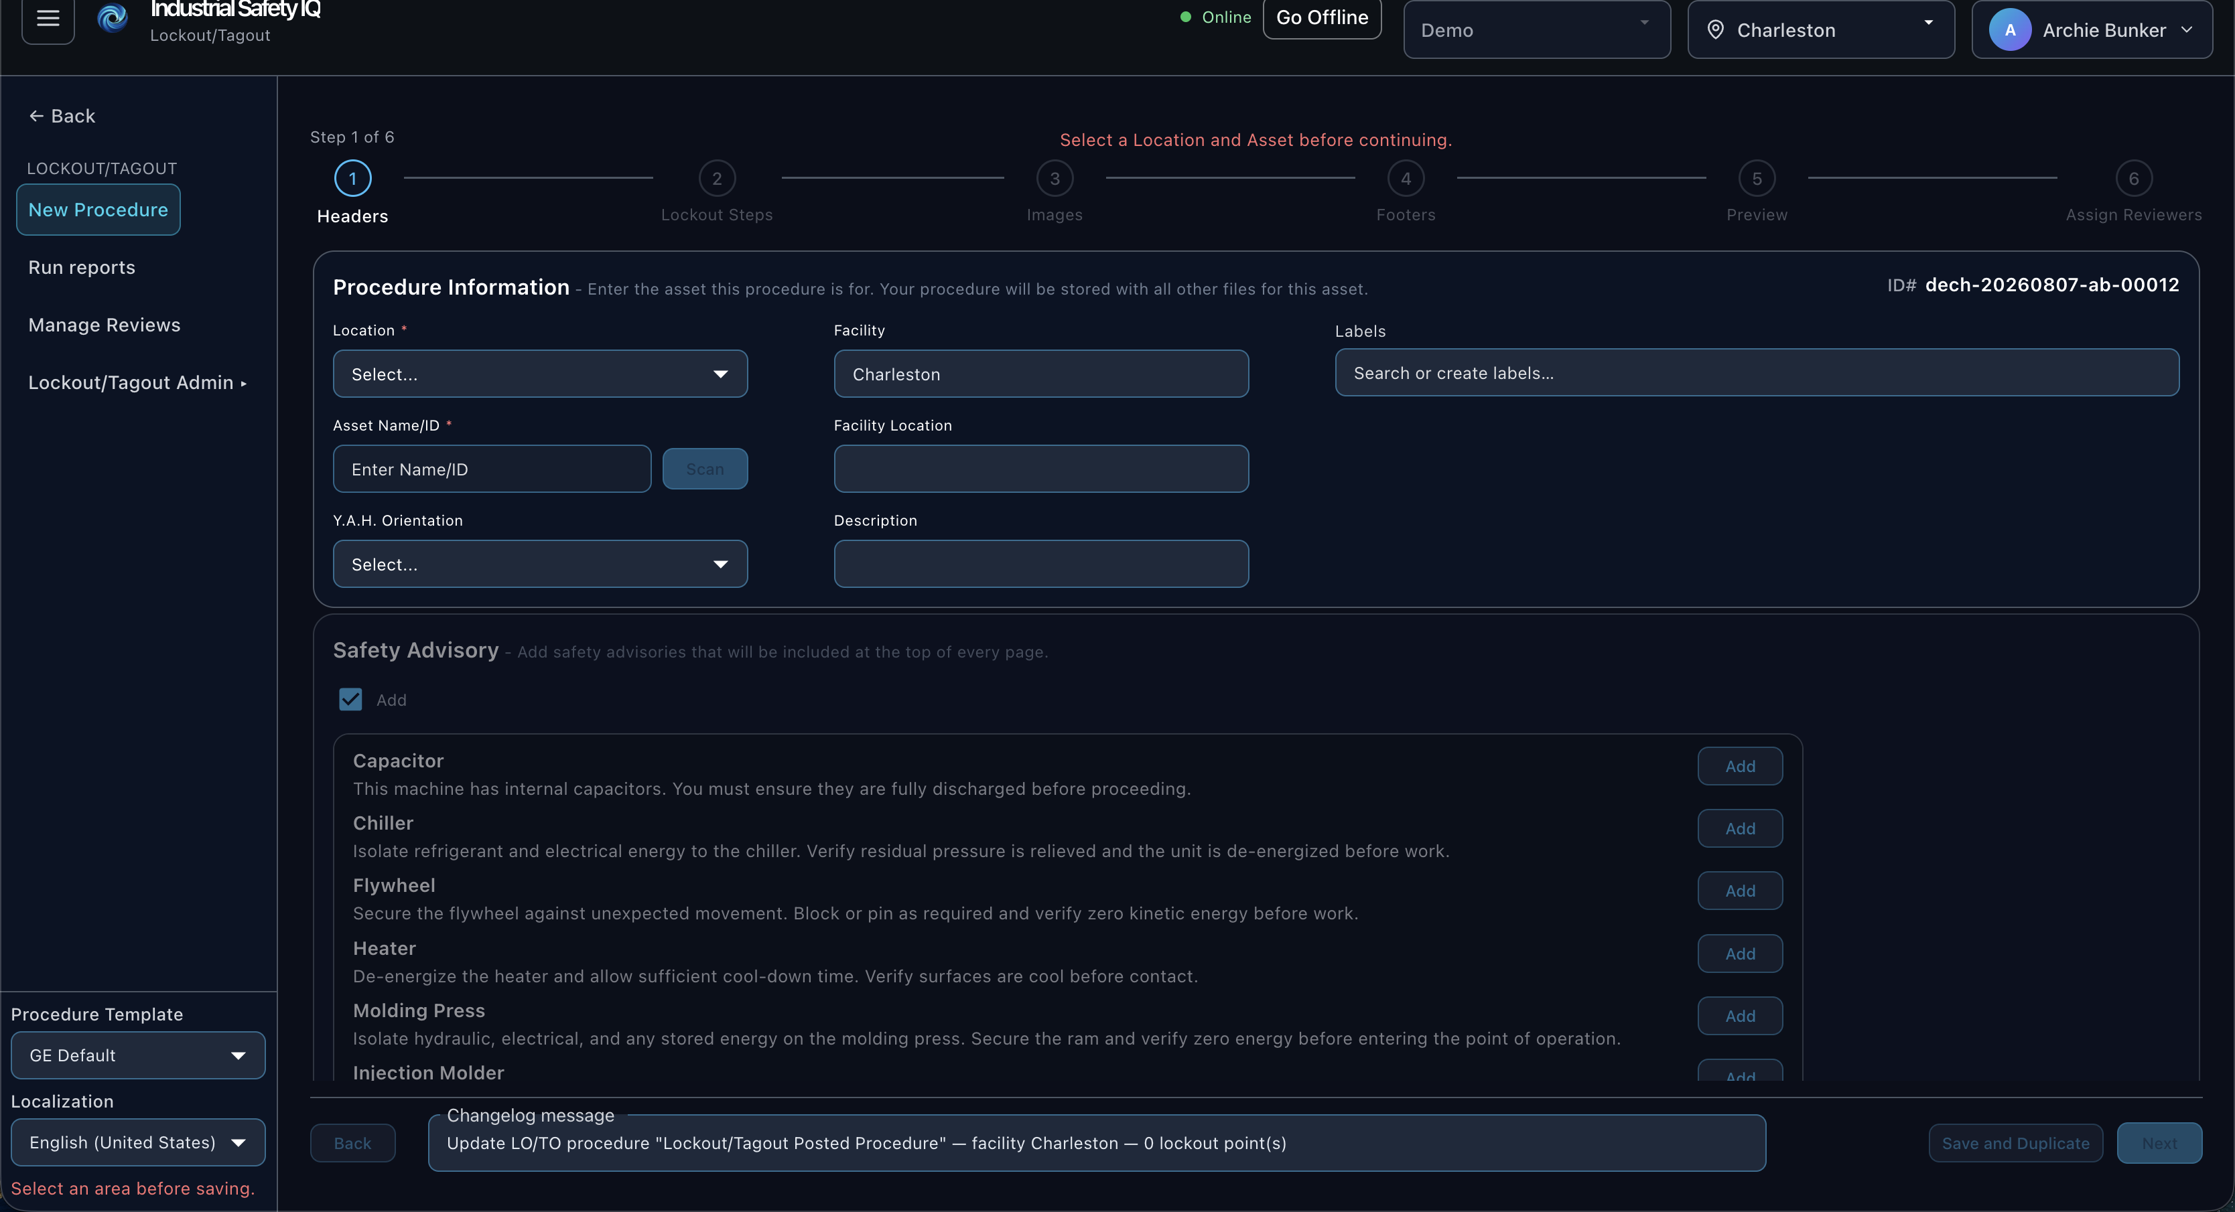Focus the Labels search field
2235x1212 pixels.
coord(1757,373)
